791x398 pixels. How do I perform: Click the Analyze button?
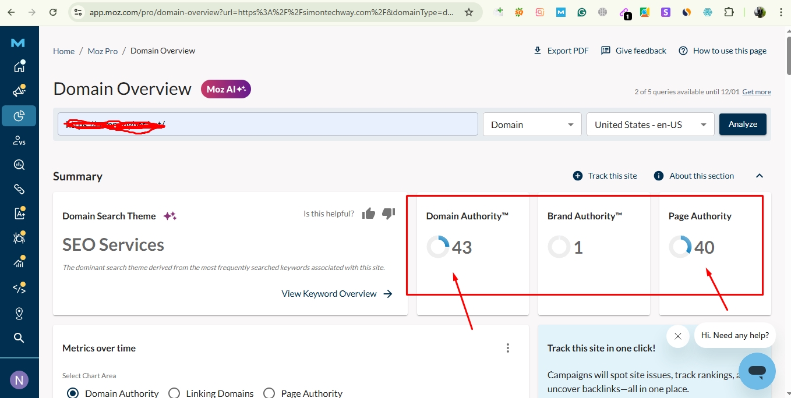tap(743, 124)
